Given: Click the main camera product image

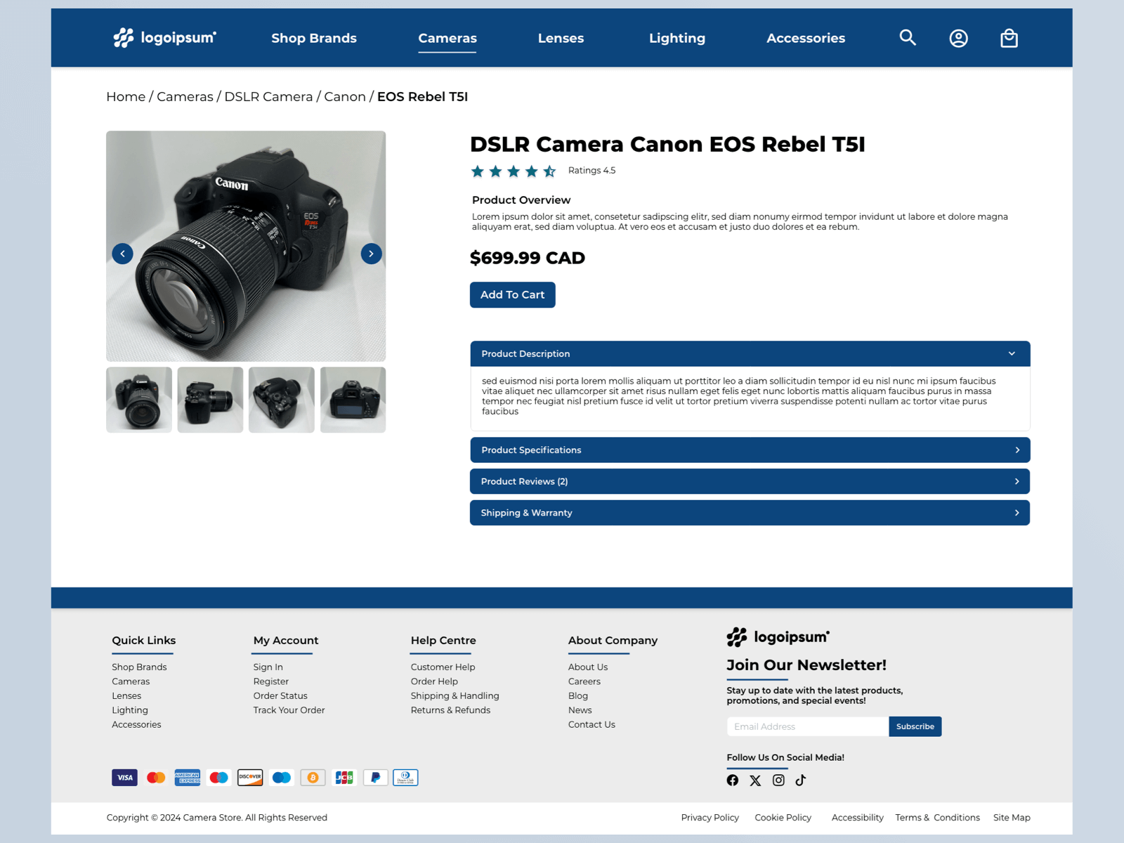Looking at the screenshot, I should (x=246, y=246).
